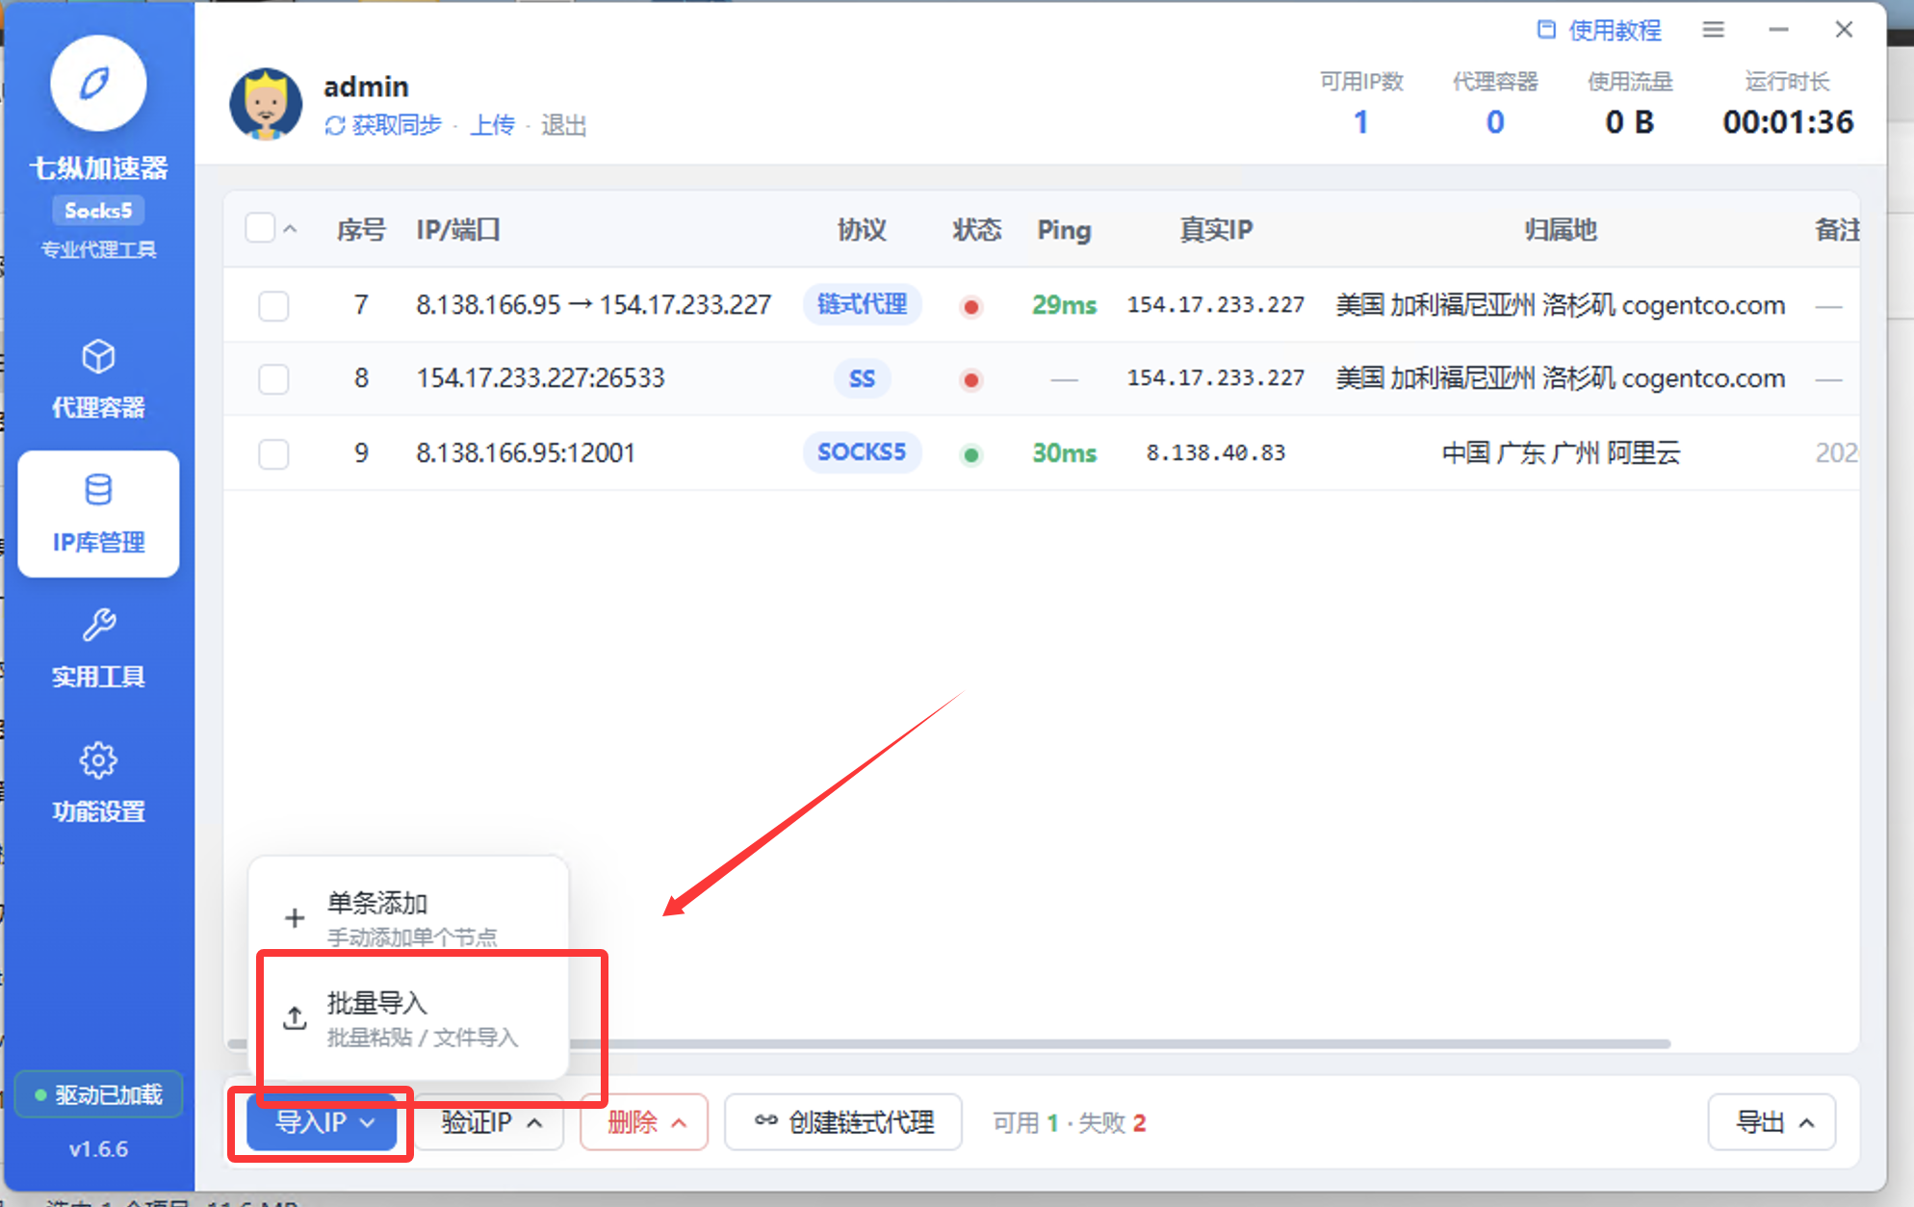Click the 链式代理 protocol tag

tap(862, 304)
